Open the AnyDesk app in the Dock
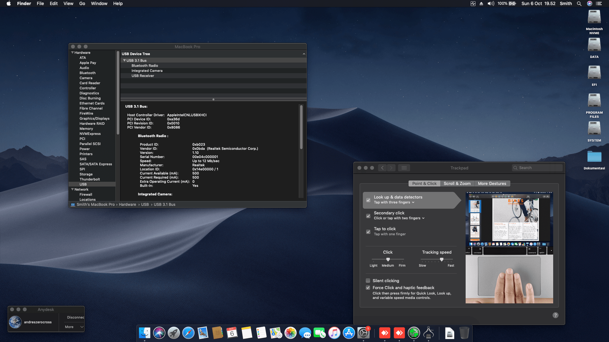Viewport: 609px width, 342px height. tap(385, 333)
